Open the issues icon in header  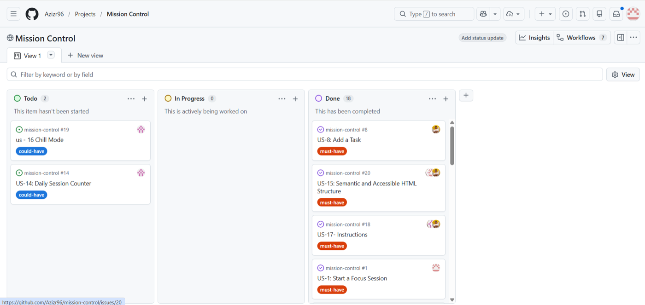coord(566,14)
